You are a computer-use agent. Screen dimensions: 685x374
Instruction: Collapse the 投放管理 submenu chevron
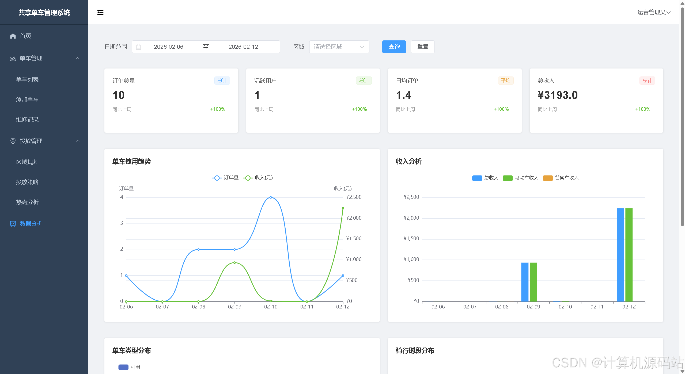pos(78,141)
